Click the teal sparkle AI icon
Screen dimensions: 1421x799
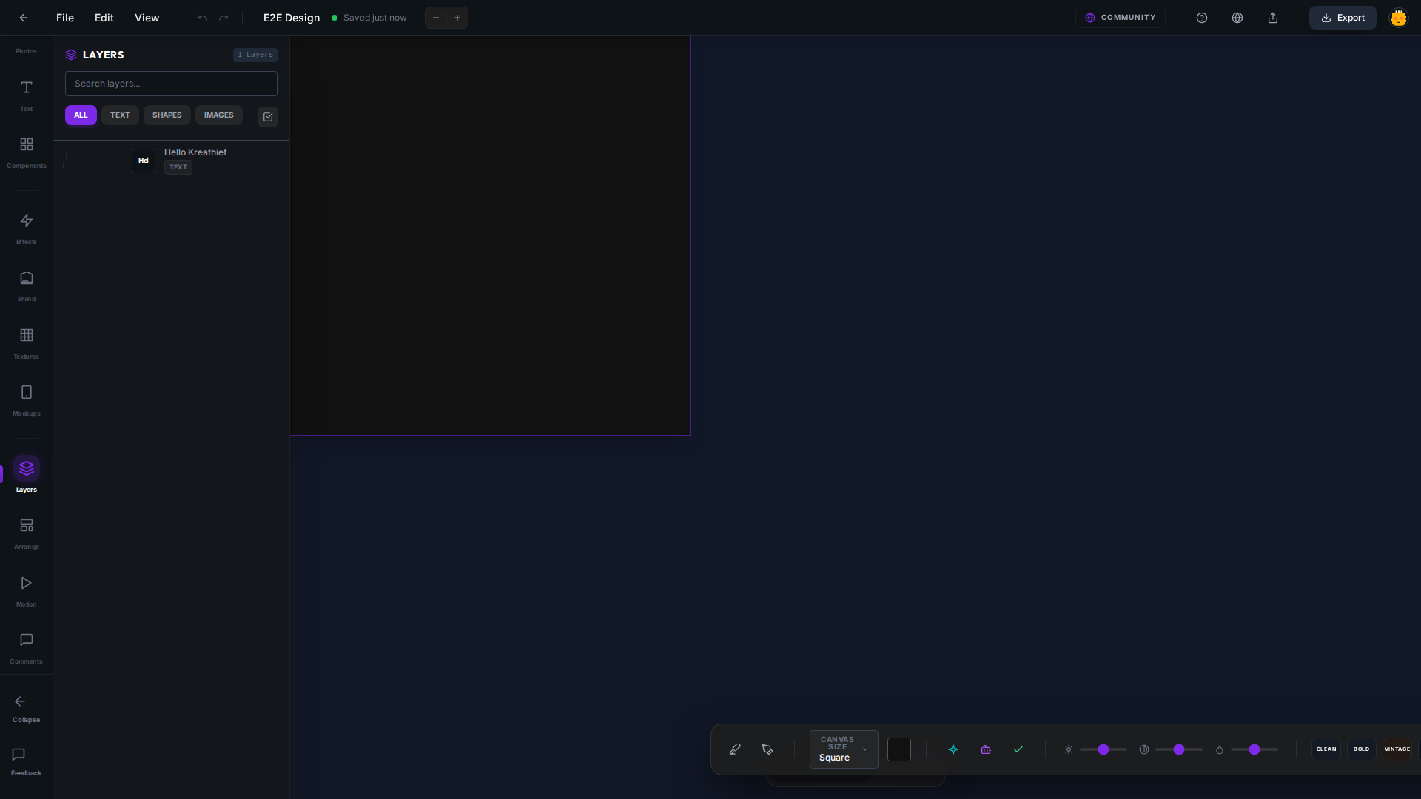click(953, 749)
